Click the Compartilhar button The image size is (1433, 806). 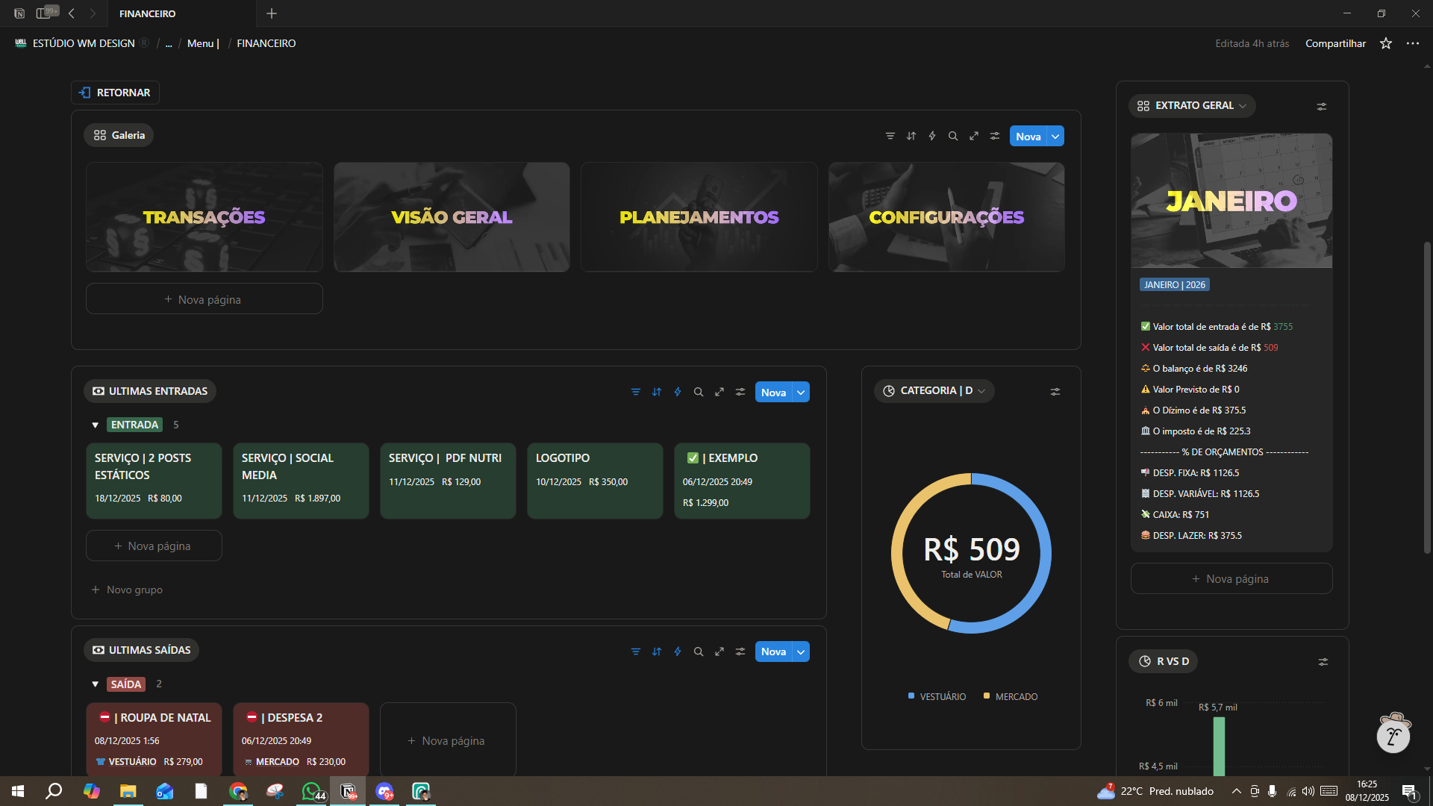pos(1335,43)
